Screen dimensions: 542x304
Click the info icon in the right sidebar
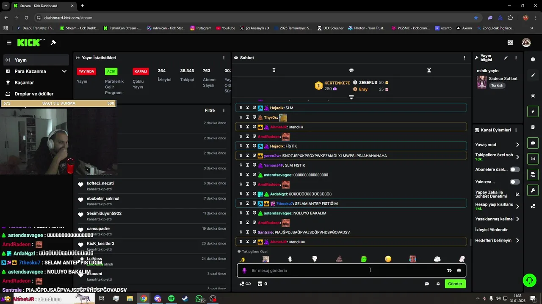(533, 60)
